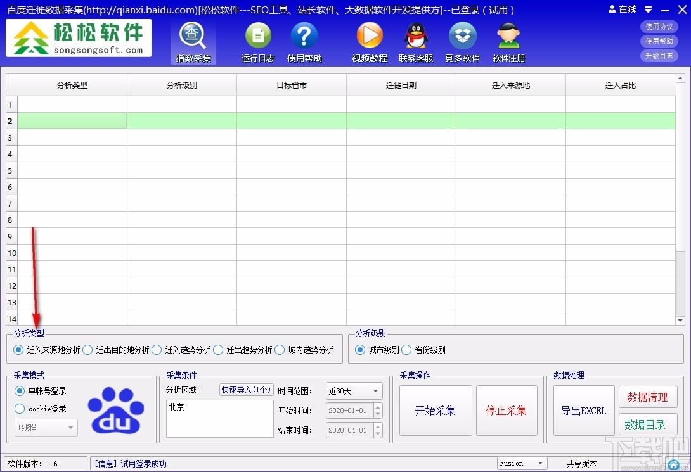Open the 使用协议 usage agreement

(659, 27)
